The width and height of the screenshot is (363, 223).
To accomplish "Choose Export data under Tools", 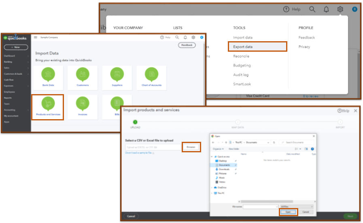I will [x=257, y=47].
